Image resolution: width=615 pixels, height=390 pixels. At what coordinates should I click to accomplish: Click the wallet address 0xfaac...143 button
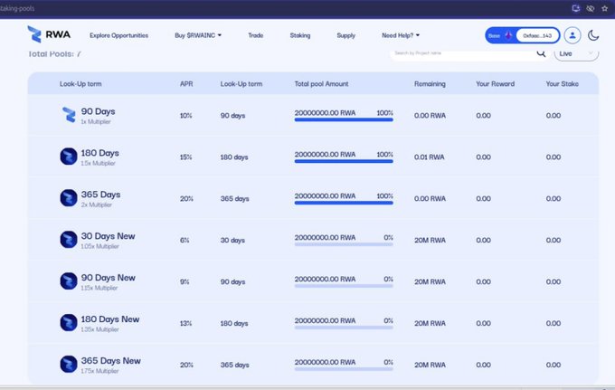pos(537,35)
